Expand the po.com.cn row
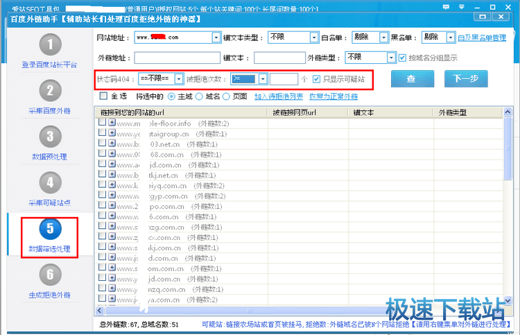 (112, 205)
